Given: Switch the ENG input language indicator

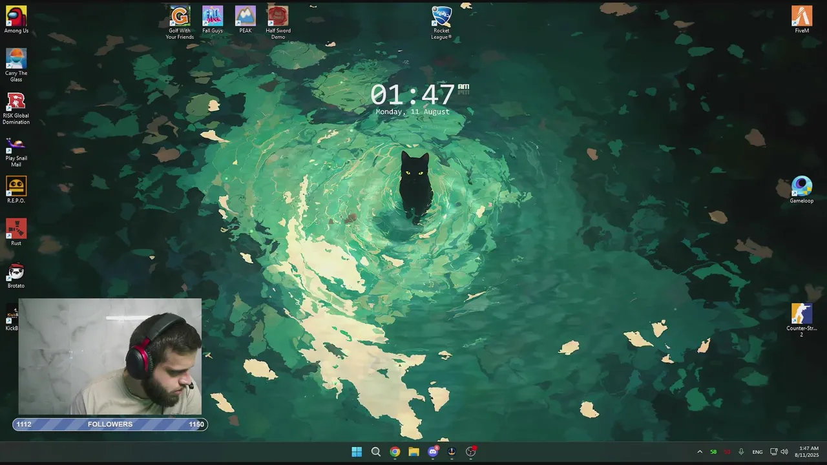Looking at the screenshot, I should click(x=757, y=451).
